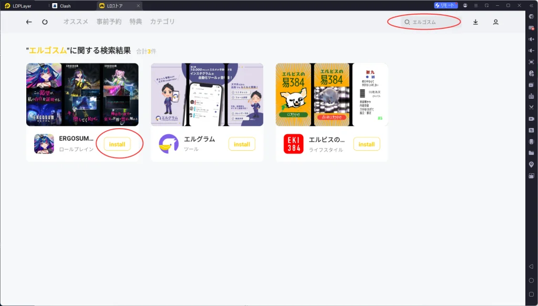Image resolution: width=538 pixels, height=306 pixels.
Task: Install APK via the sidebar icon
Action: [532, 96]
